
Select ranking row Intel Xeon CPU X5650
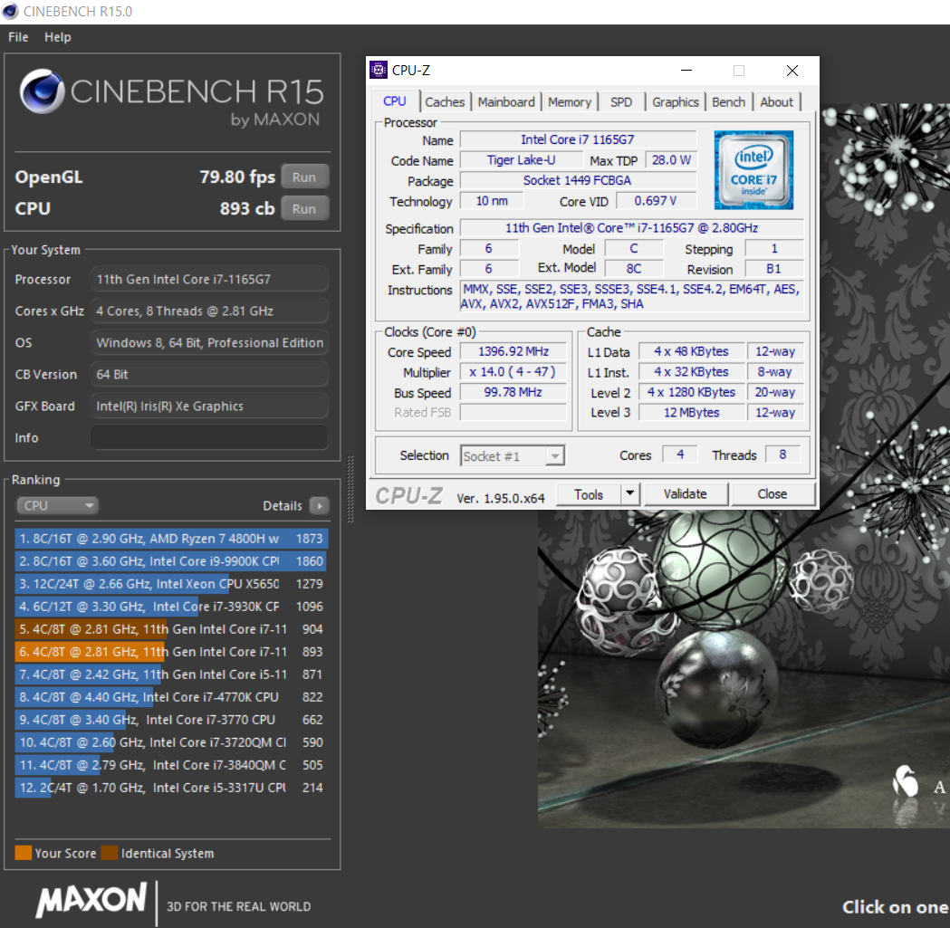(171, 584)
